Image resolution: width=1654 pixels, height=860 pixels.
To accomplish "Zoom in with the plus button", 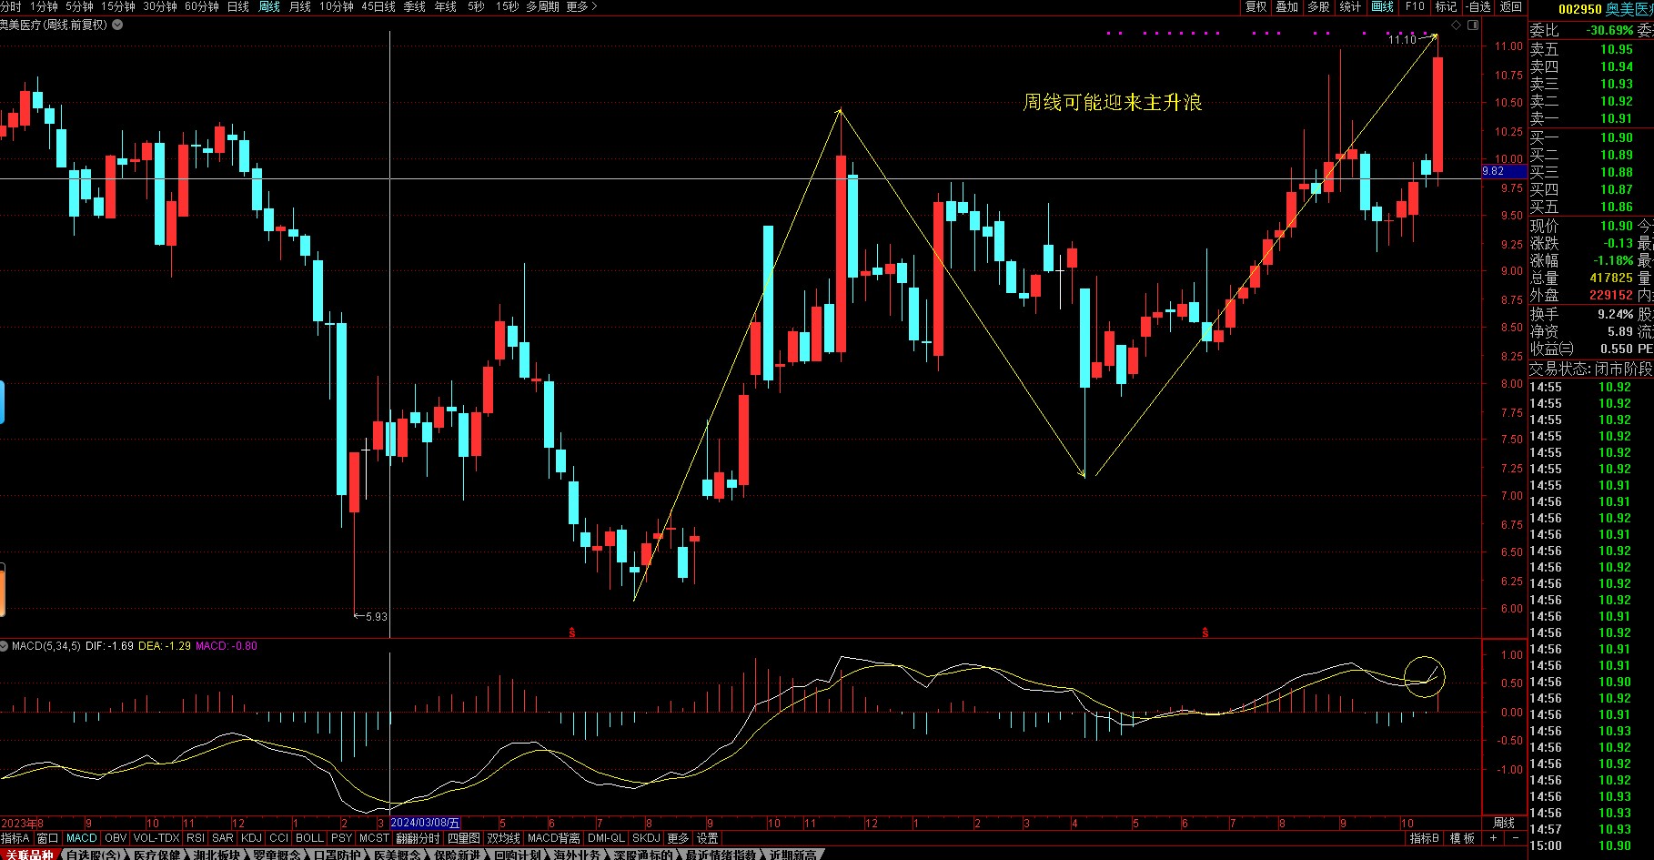I will coord(1493,837).
